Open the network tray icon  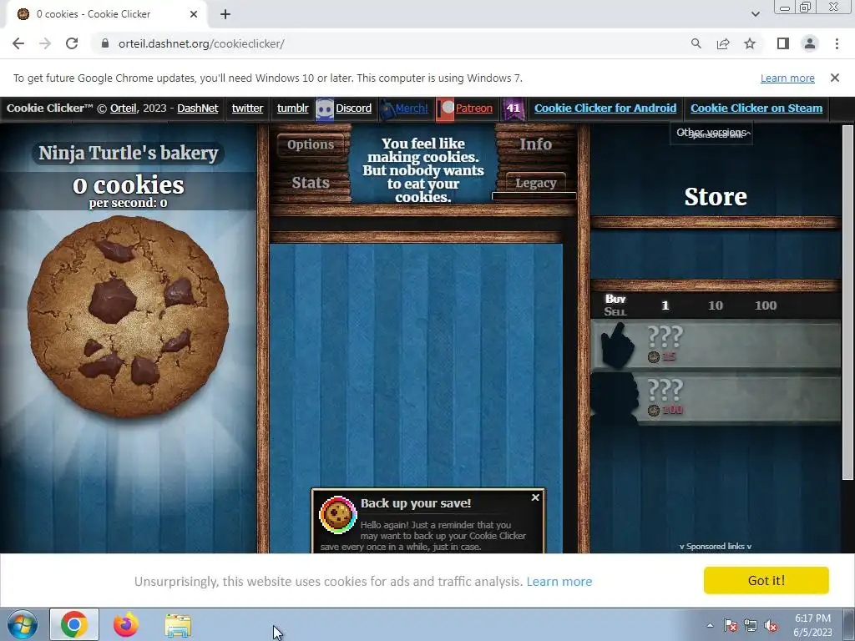coord(751,625)
